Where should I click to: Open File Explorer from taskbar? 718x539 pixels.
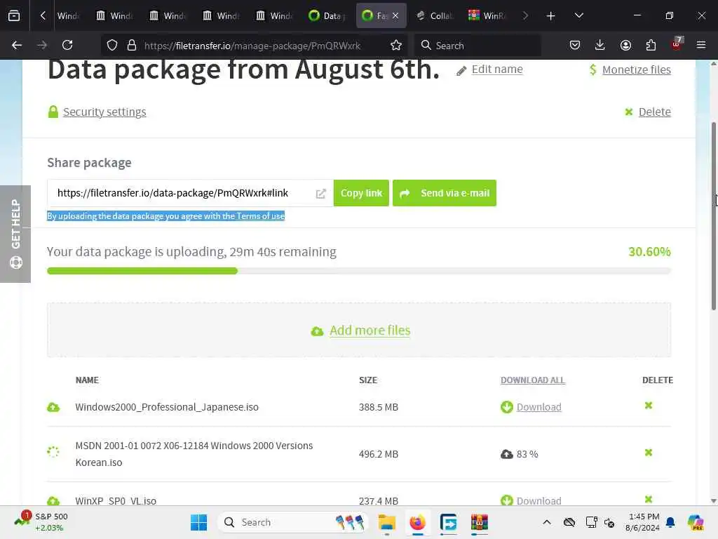click(386, 522)
